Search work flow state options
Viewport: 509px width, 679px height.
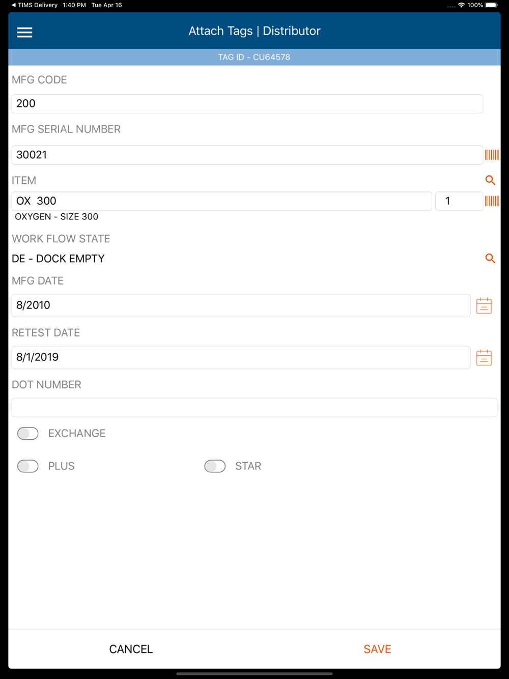click(x=490, y=259)
